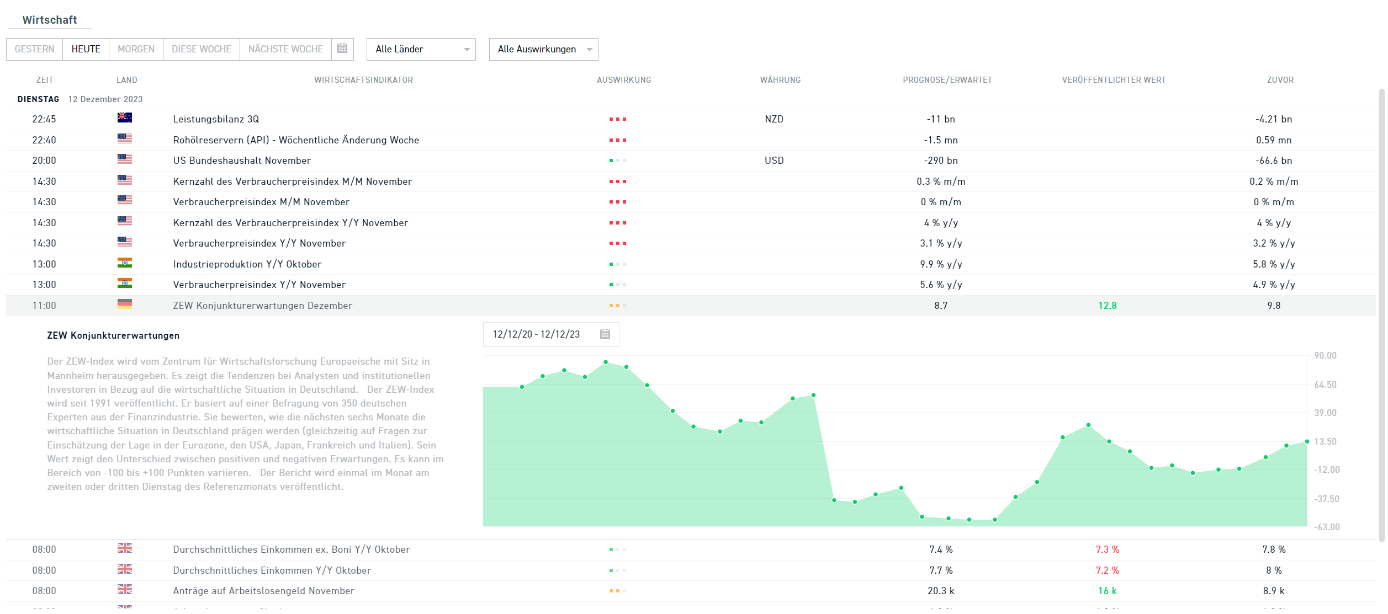The height and width of the screenshot is (614, 1388).
Task: Click New Zealand flag for Leistungsbilanz 3Q
Action: [x=125, y=118]
